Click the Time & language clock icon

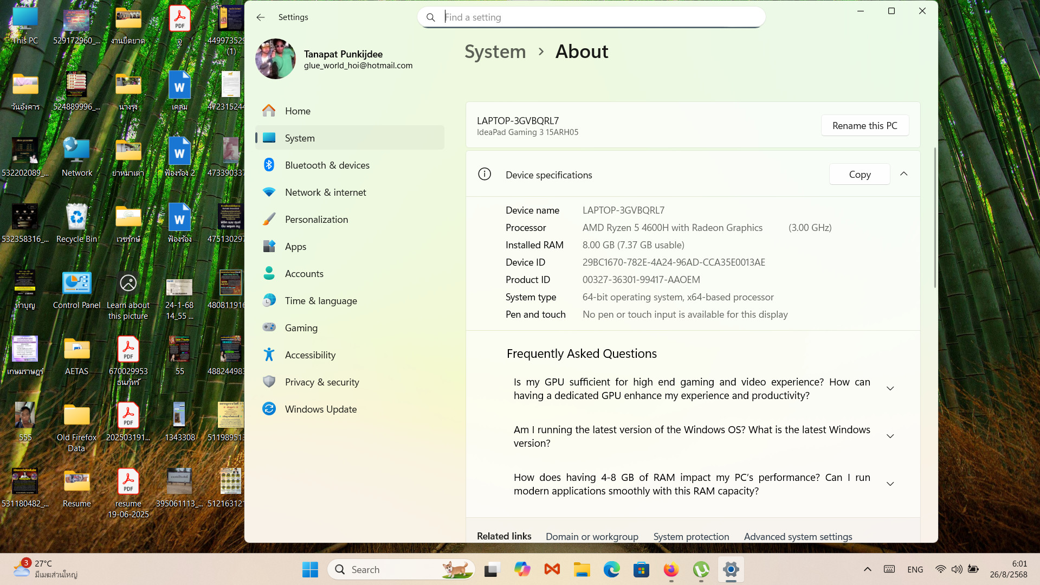[x=269, y=300]
